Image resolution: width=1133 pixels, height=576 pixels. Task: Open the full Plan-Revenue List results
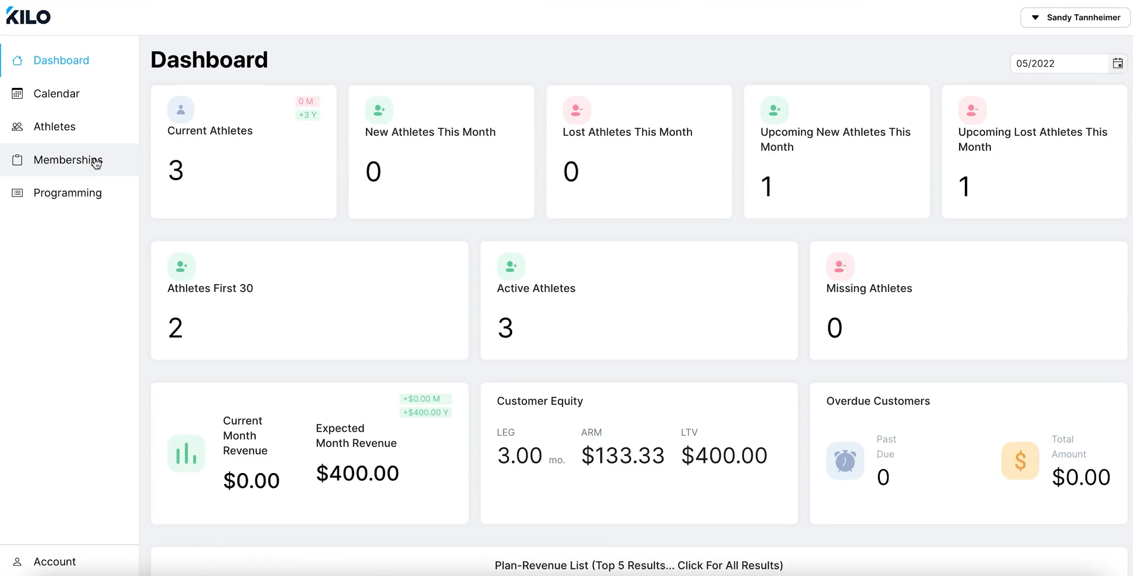[x=638, y=565]
